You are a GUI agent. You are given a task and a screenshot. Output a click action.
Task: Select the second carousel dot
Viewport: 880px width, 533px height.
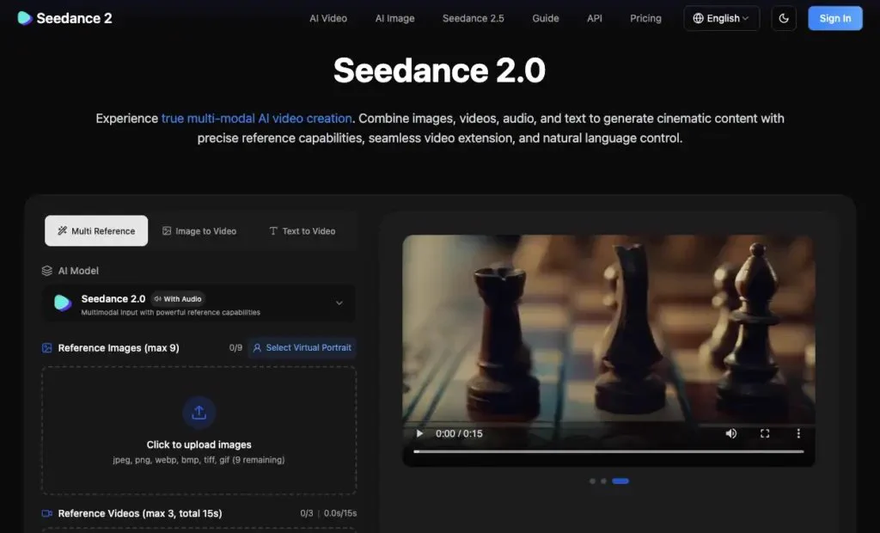pyautogui.click(x=603, y=481)
